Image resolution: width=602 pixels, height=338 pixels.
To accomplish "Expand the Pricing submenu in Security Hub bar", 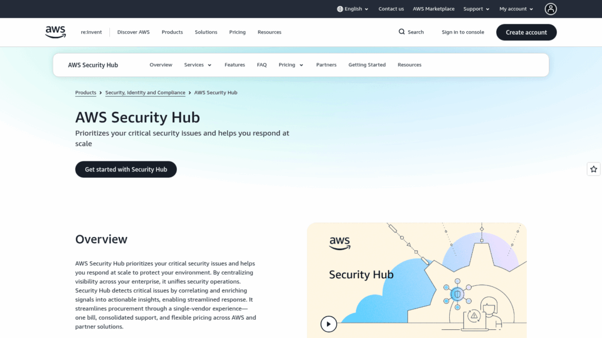I will 290,65.
